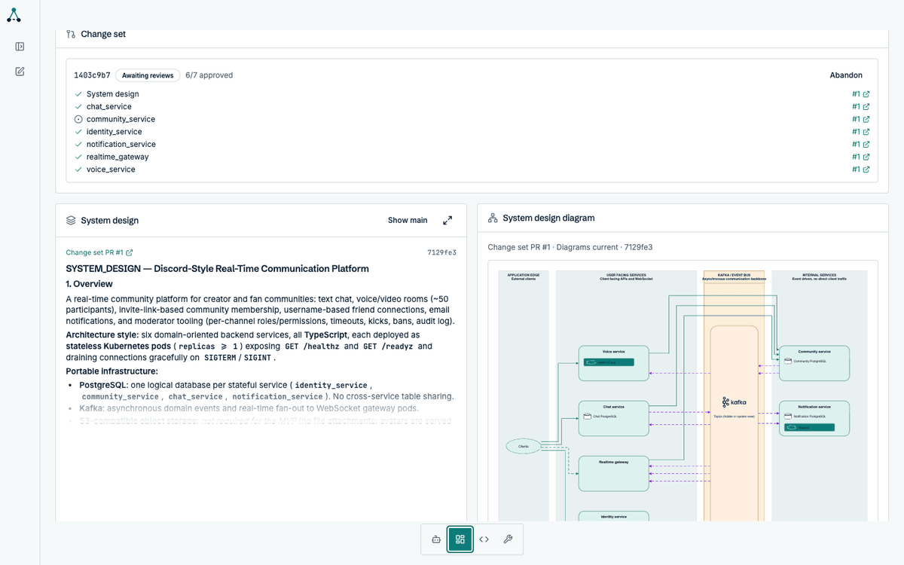Open notification_service #1 external link
Viewport: 904px width, 565px height.
coord(861,145)
